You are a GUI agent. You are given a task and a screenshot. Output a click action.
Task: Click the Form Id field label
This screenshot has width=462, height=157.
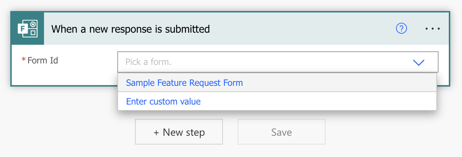(x=43, y=60)
